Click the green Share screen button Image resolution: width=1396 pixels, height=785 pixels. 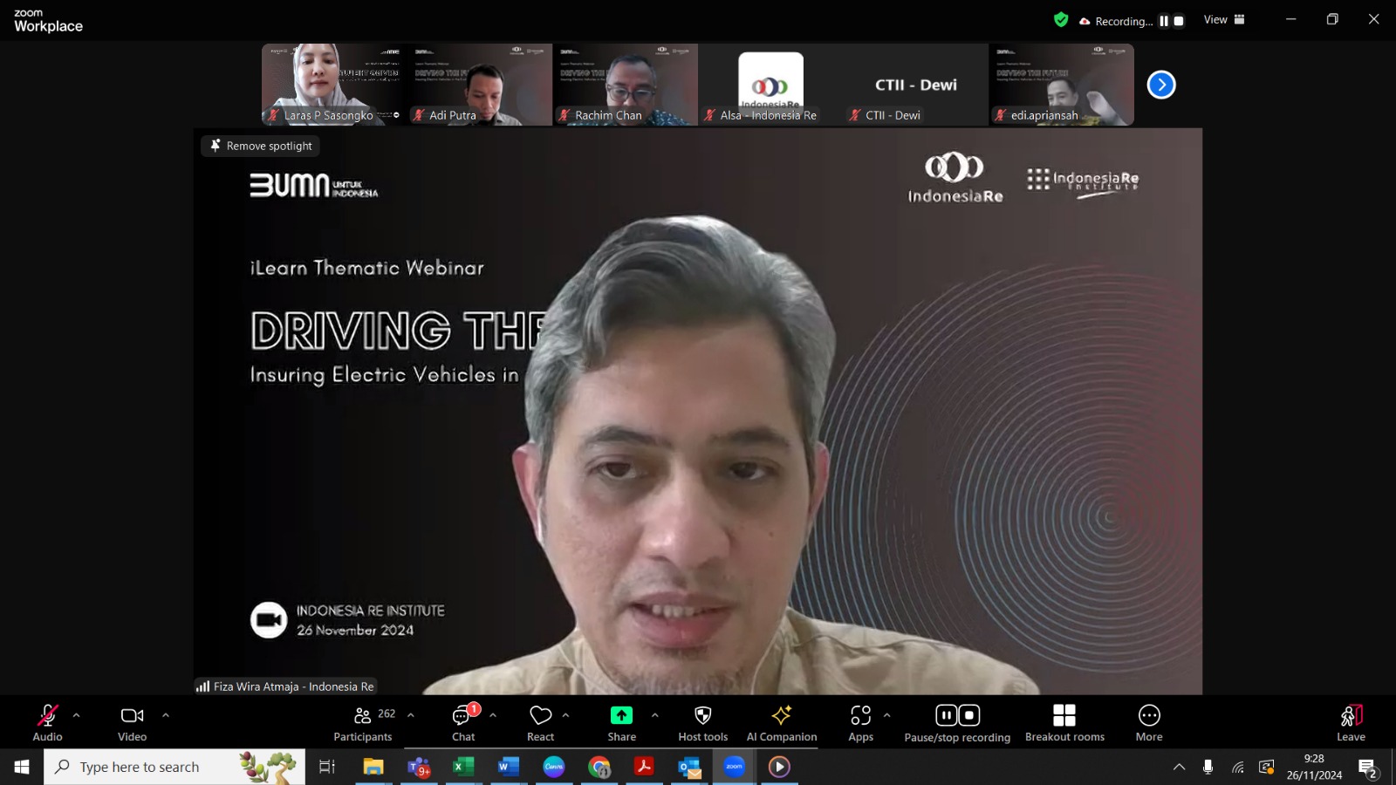tap(621, 723)
